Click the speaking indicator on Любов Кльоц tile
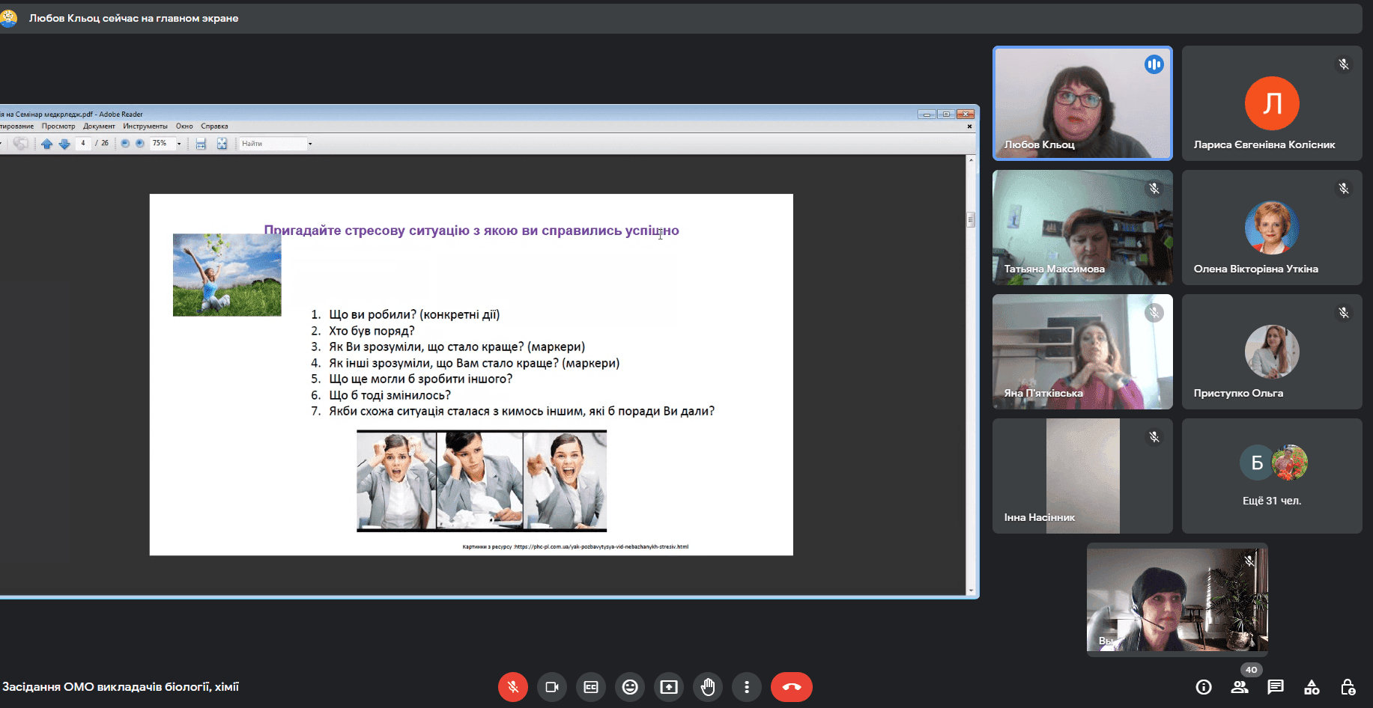The width and height of the screenshot is (1373, 708). click(1154, 64)
